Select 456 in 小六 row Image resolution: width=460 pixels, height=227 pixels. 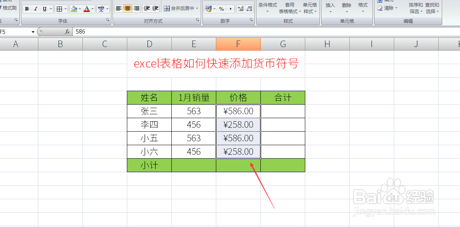click(x=194, y=151)
